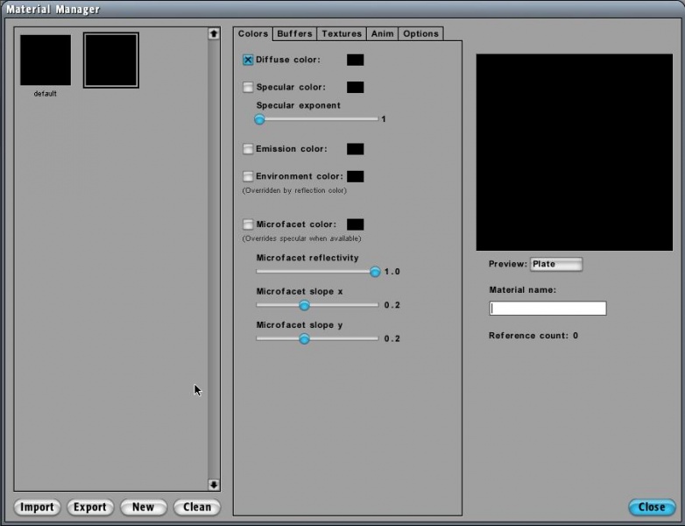Enable the Specular color checkbox
The width and height of the screenshot is (685, 526).
click(x=248, y=88)
